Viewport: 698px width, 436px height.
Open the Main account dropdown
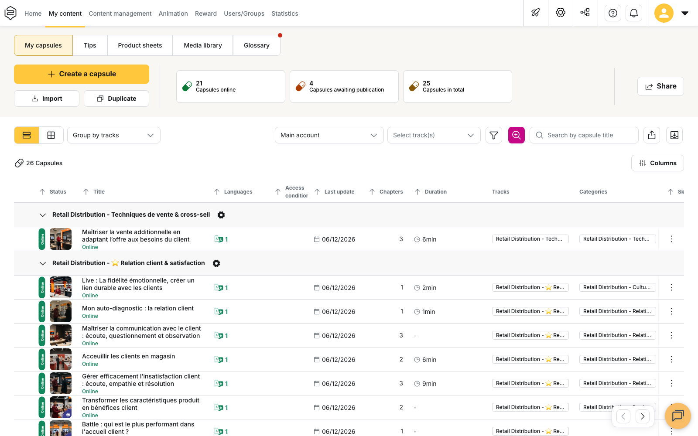[x=329, y=135]
